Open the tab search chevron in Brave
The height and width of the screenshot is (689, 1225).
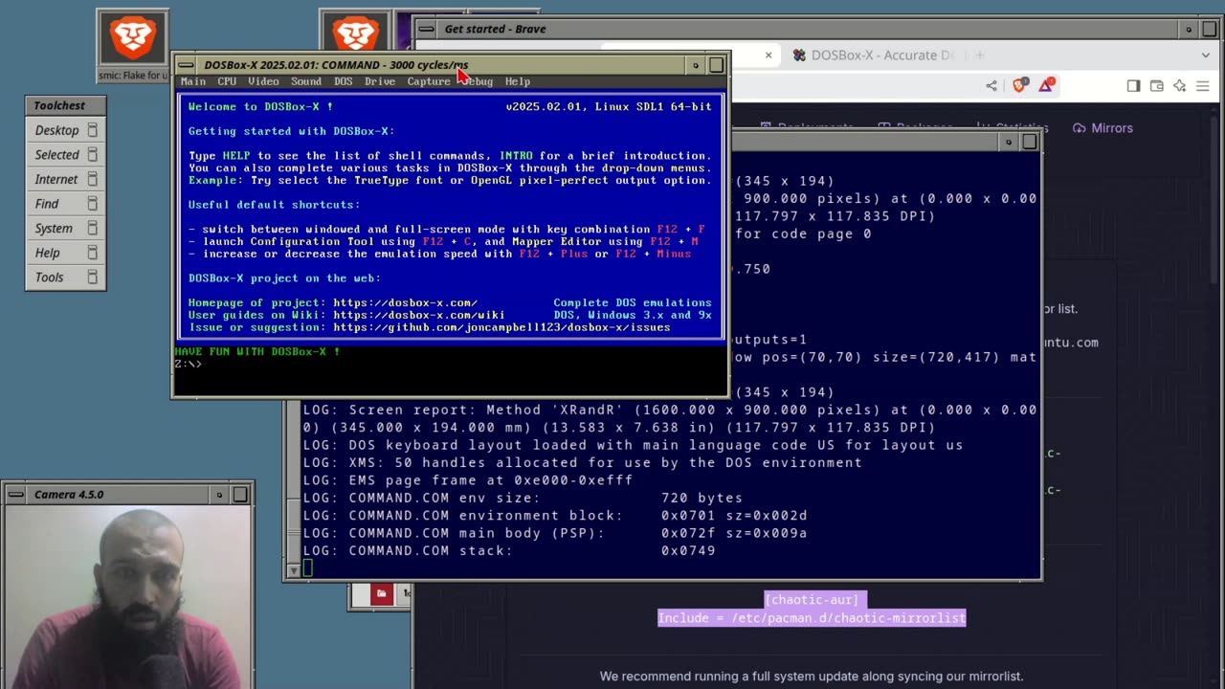coord(1208,56)
